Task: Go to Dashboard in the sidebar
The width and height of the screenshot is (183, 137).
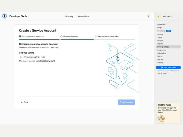Action: [x=161, y=24]
